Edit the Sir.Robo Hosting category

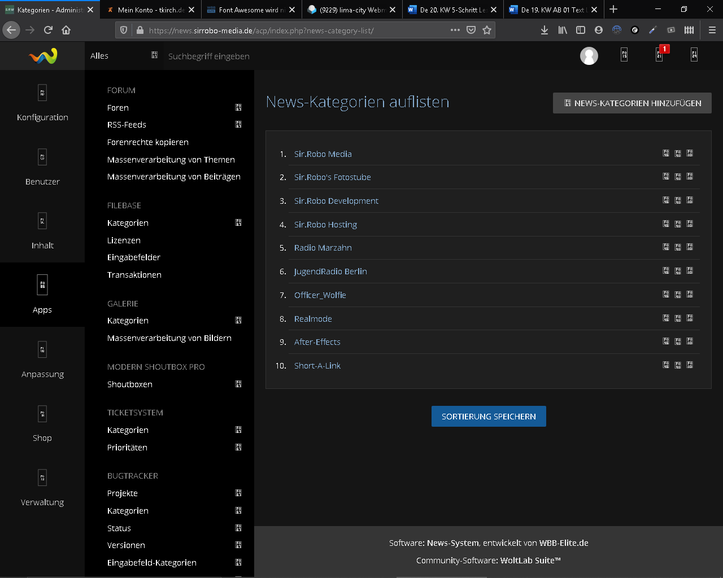coord(678,224)
